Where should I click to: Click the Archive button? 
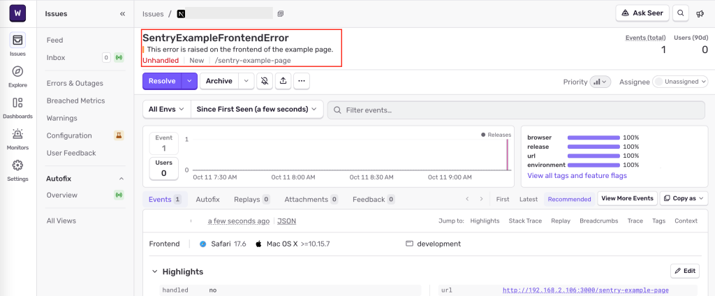click(x=219, y=81)
